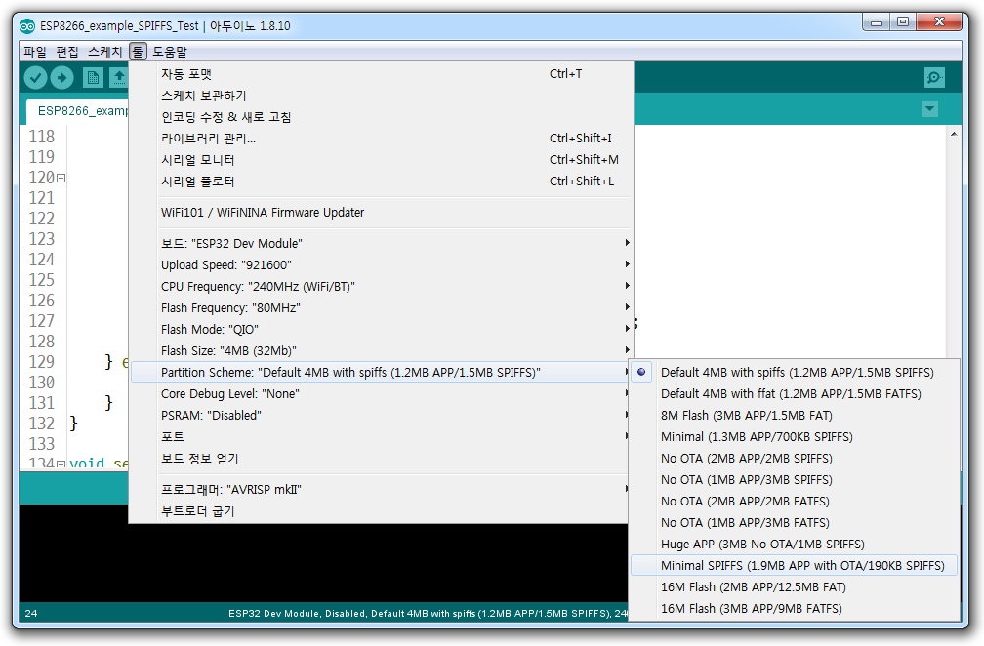Expand the PSRAM "Disabled" submenu
The width and height of the screenshot is (984, 646).
click(381, 415)
